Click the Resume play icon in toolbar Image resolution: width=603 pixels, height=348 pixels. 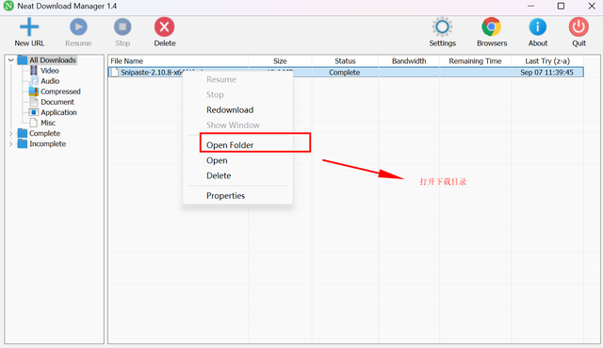pyautogui.click(x=78, y=27)
